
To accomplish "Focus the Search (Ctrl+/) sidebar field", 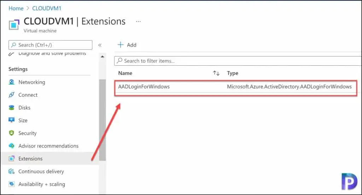I will click(x=50, y=45).
